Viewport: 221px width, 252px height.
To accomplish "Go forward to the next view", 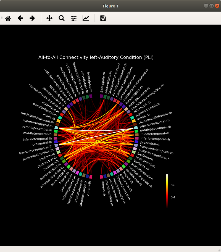I will [x=32, y=18].
